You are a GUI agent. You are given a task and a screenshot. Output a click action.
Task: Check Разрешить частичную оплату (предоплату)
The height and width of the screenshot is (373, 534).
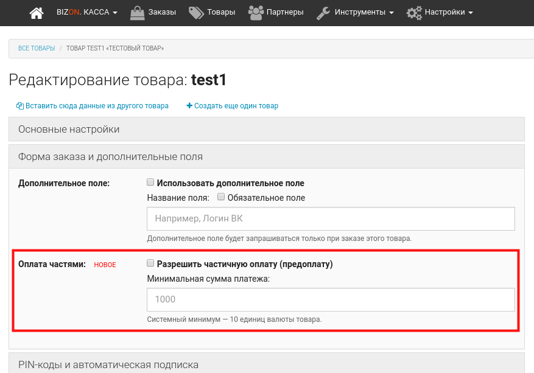coord(150,264)
